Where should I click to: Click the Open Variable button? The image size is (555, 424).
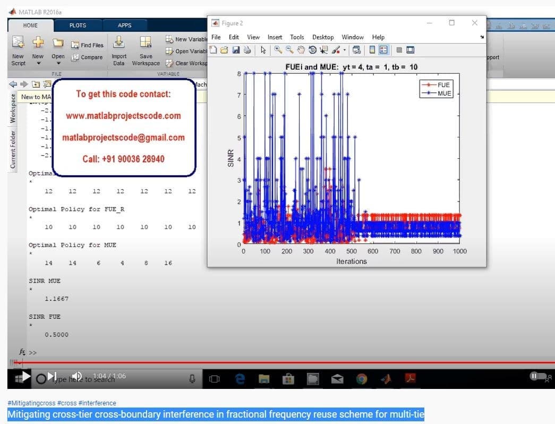186,51
